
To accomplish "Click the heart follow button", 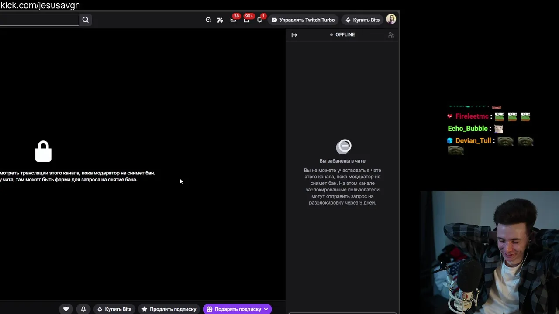I will point(66,309).
